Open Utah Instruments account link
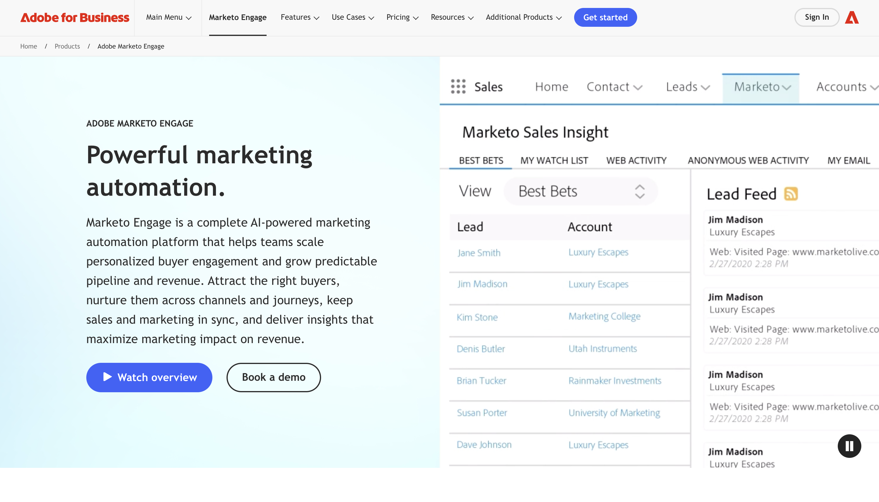Image resolution: width=879 pixels, height=502 pixels. 603,349
